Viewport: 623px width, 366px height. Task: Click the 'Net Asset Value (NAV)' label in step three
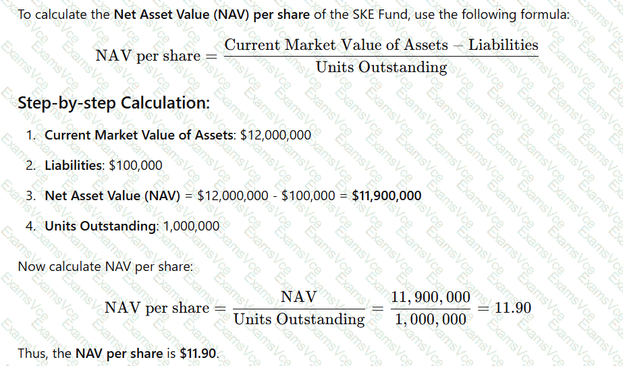pos(113,195)
